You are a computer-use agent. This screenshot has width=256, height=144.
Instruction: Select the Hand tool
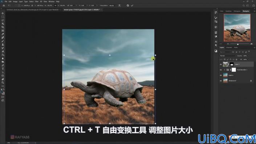click(3, 79)
